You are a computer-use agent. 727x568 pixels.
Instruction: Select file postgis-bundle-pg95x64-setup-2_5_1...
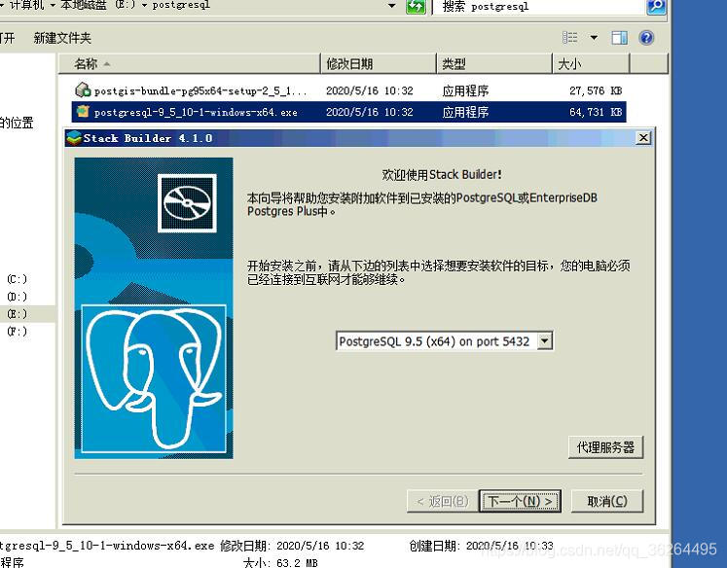tap(200, 90)
